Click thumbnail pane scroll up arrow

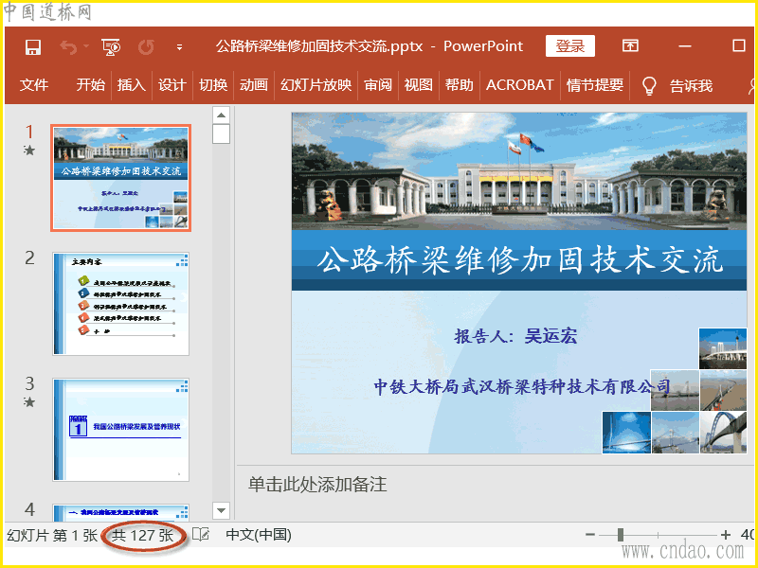click(221, 115)
